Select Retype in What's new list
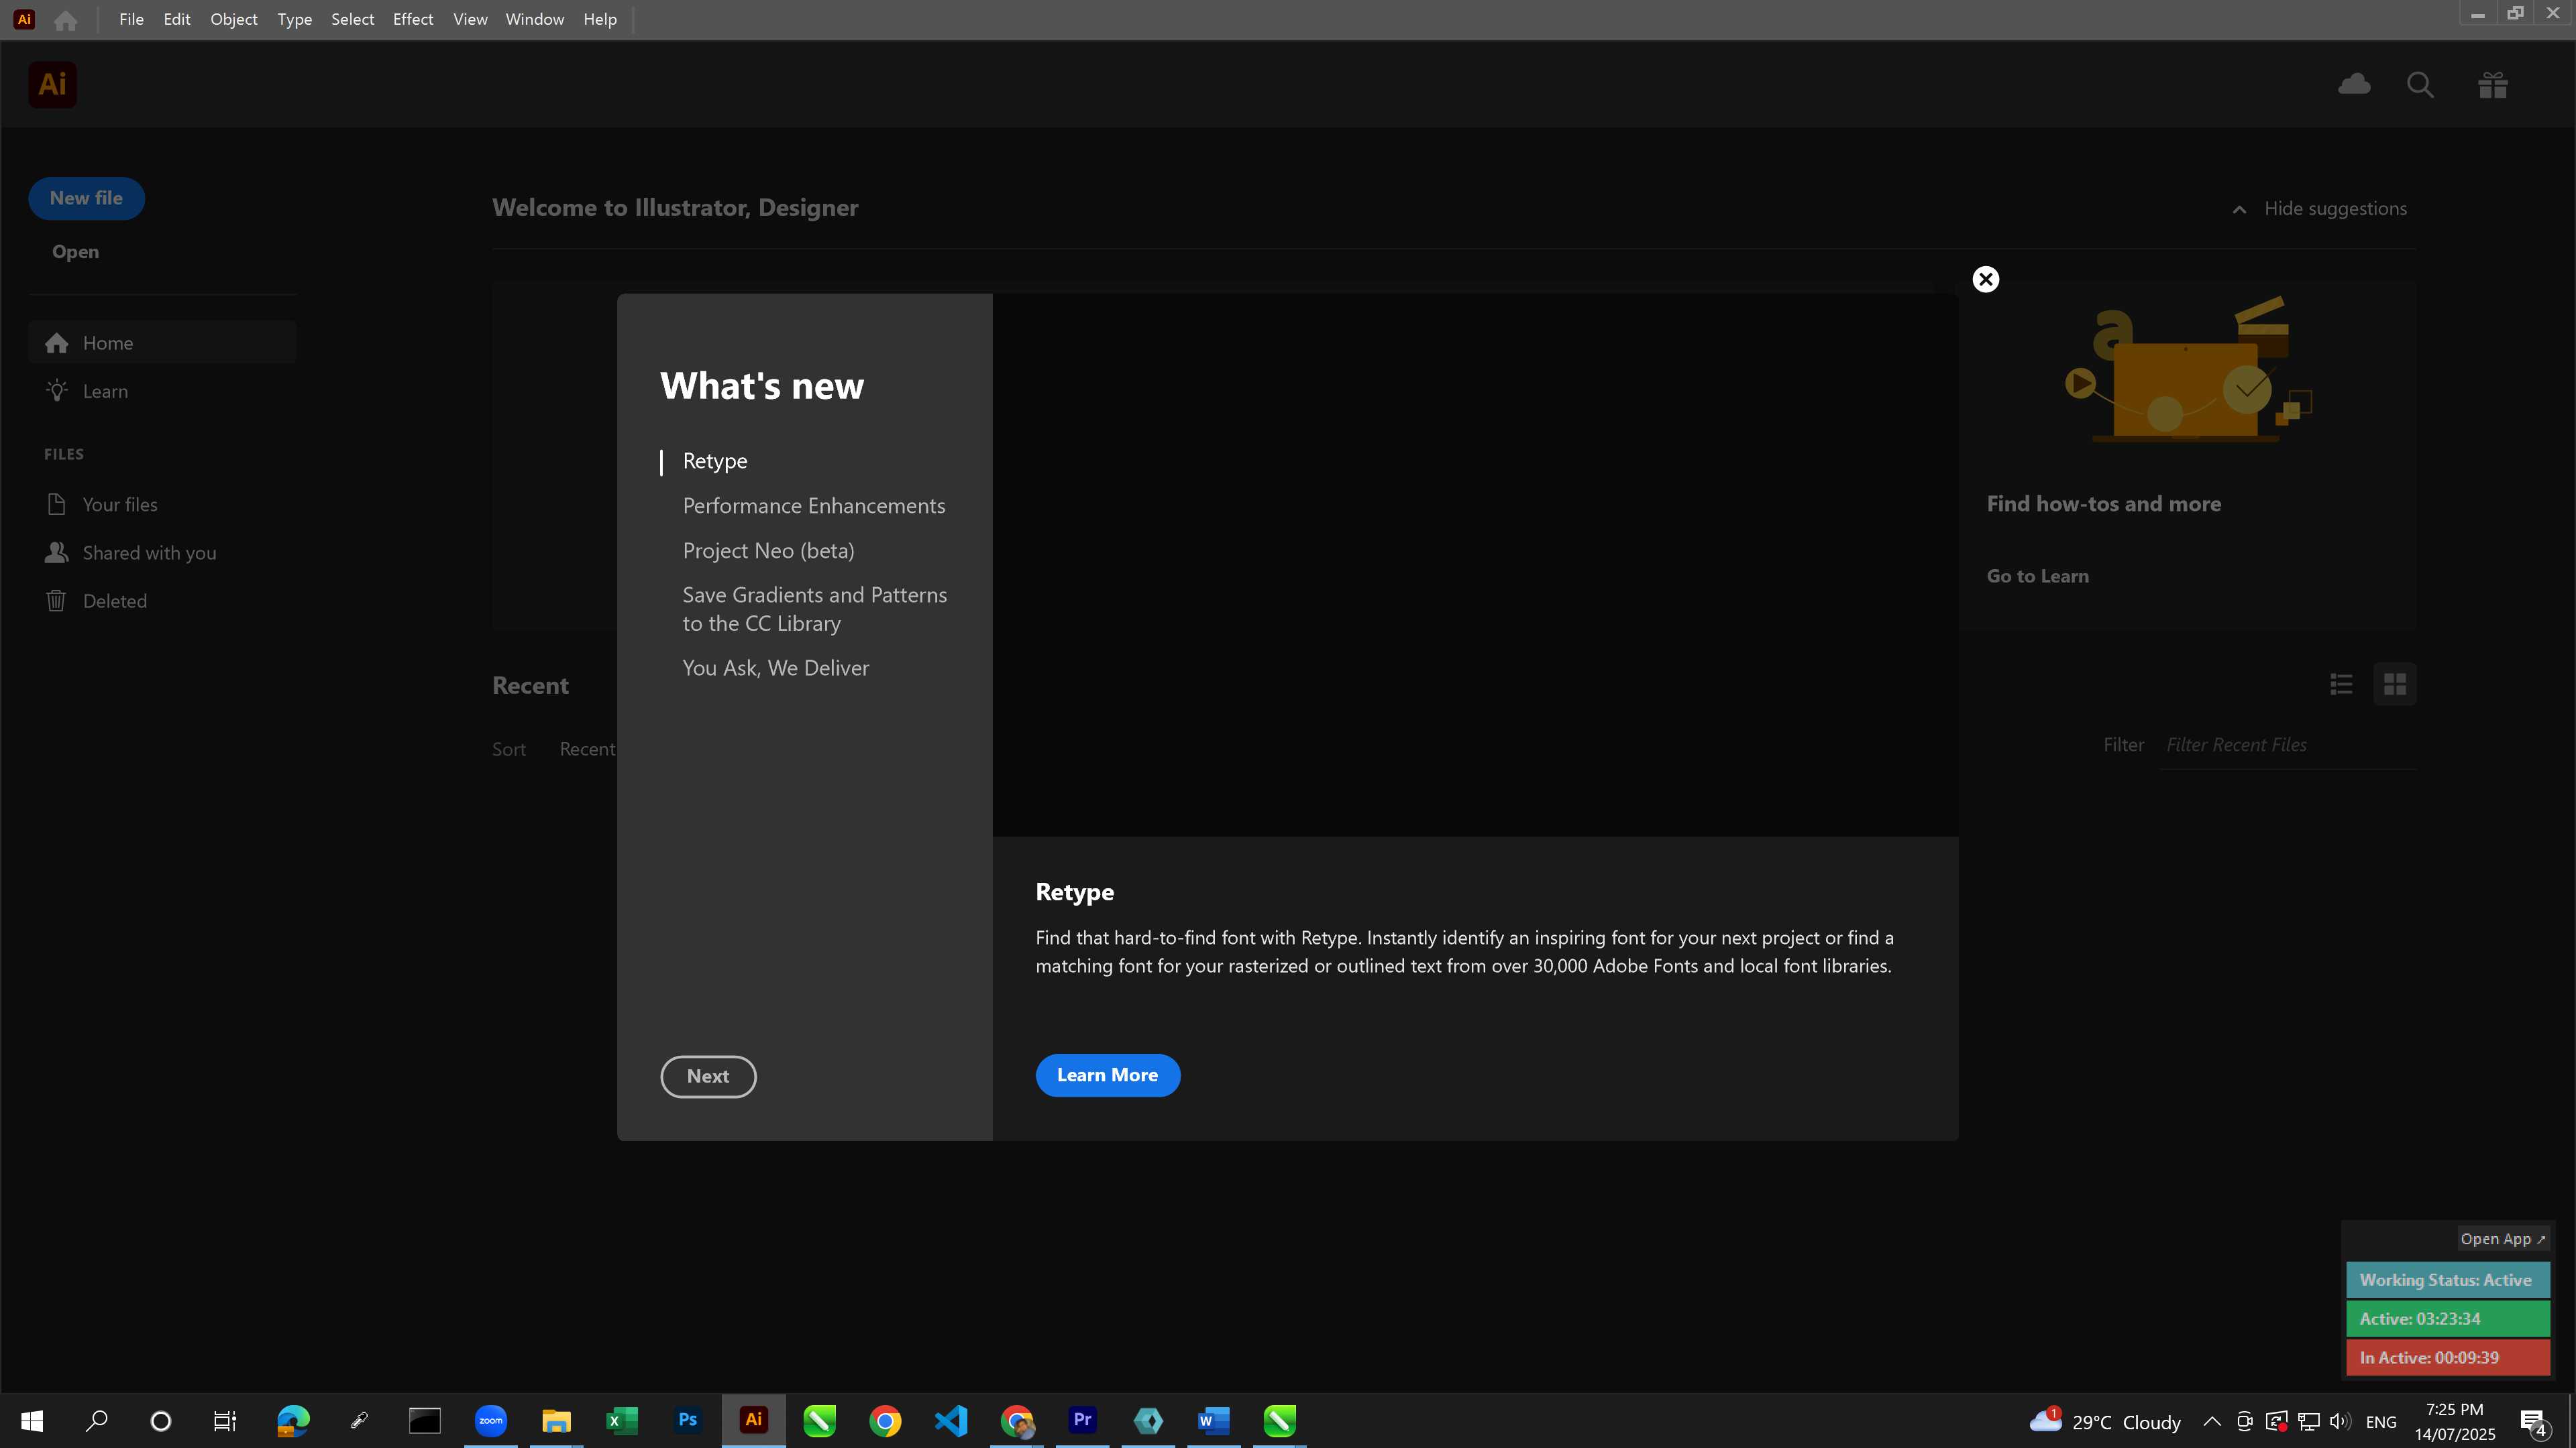Image resolution: width=2576 pixels, height=1448 pixels. tap(715, 461)
